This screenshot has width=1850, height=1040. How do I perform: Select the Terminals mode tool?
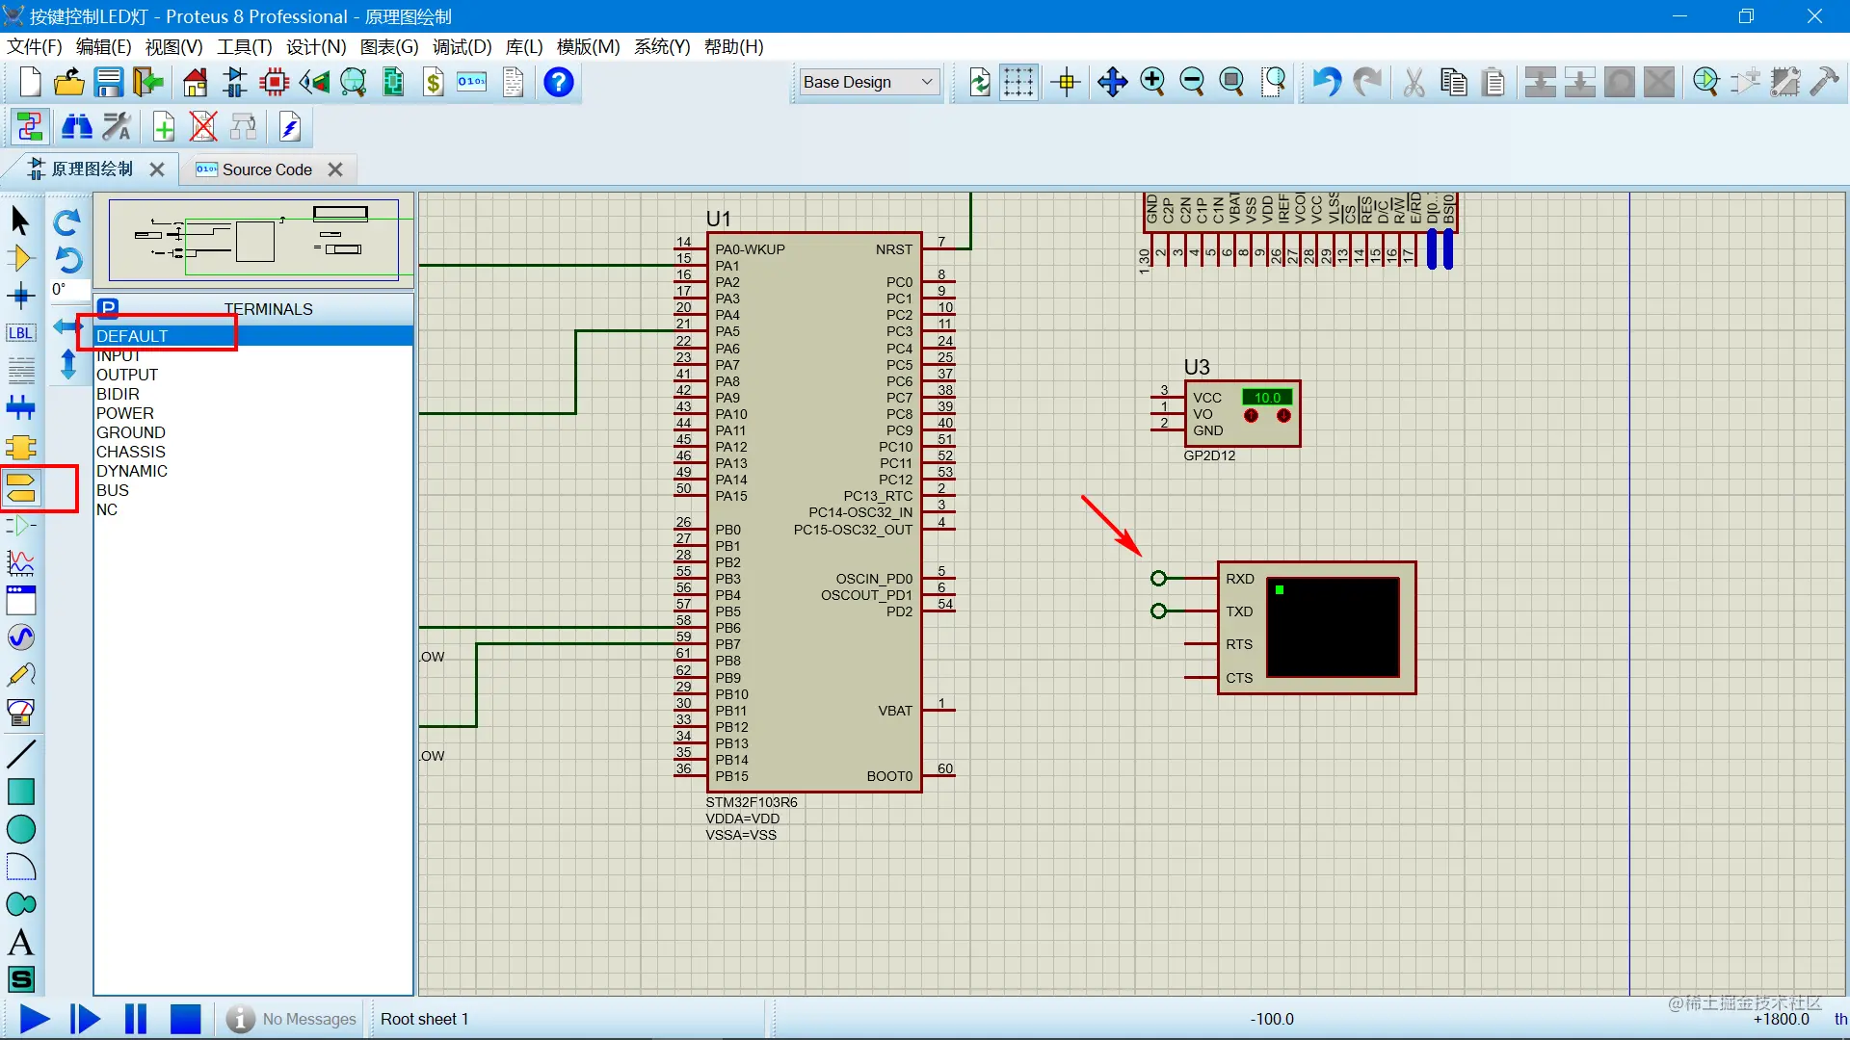[21, 487]
